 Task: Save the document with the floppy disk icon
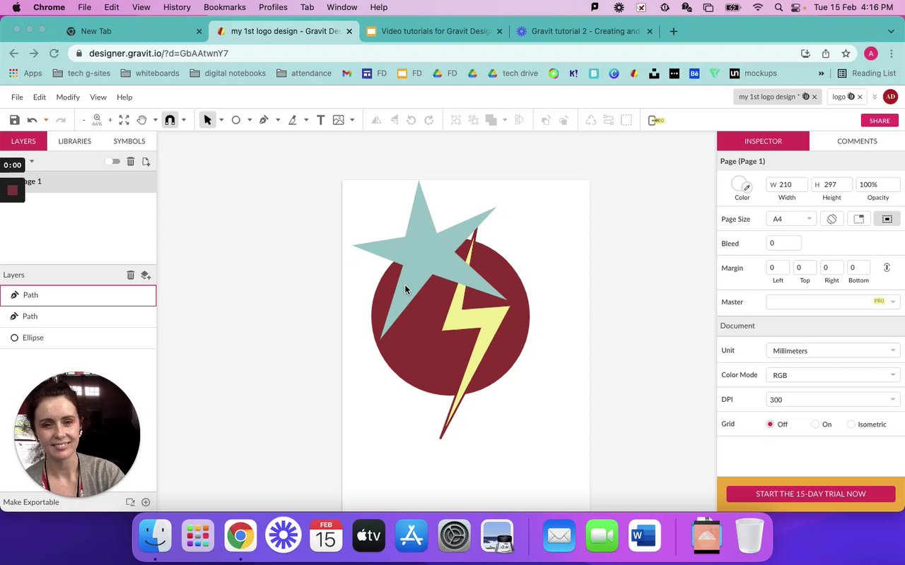[x=14, y=120]
